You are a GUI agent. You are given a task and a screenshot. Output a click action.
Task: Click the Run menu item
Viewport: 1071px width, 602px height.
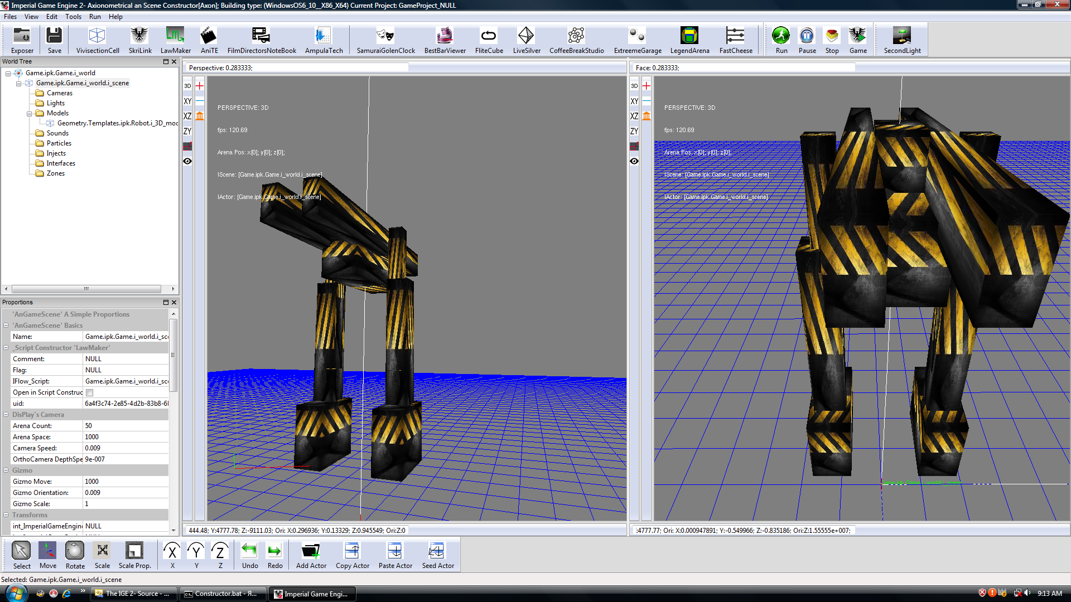(95, 16)
